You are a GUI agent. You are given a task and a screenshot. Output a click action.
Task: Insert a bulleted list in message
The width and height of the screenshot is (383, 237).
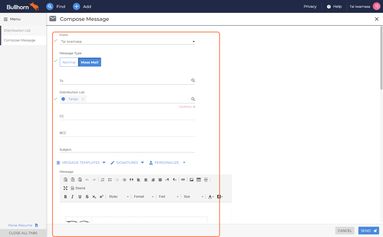(110, 180)
